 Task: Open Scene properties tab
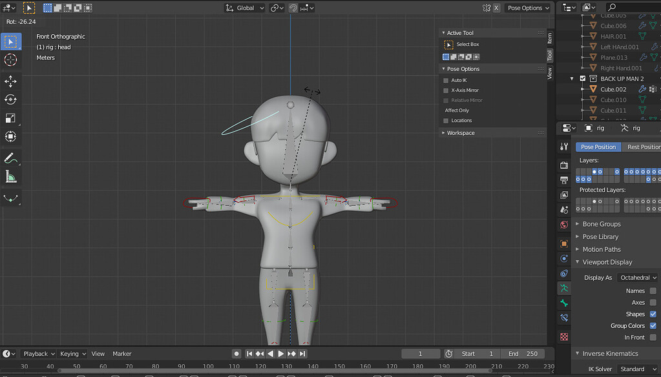point(564,209)
